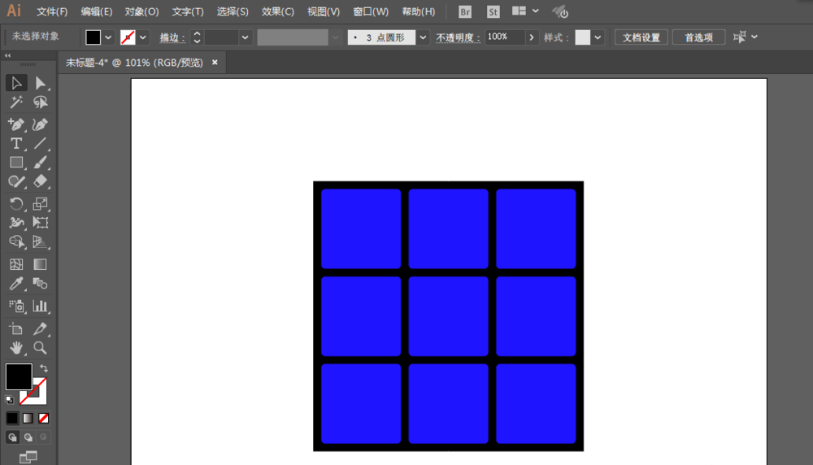Choose the Eyedropper tool

[x=16, y=284]
